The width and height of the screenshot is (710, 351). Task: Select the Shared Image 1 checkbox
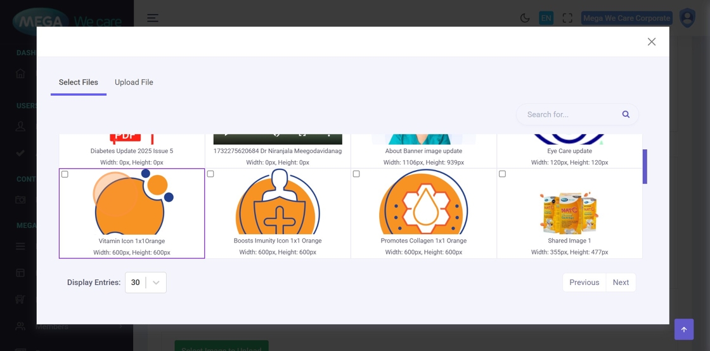(x=502, y=174)
